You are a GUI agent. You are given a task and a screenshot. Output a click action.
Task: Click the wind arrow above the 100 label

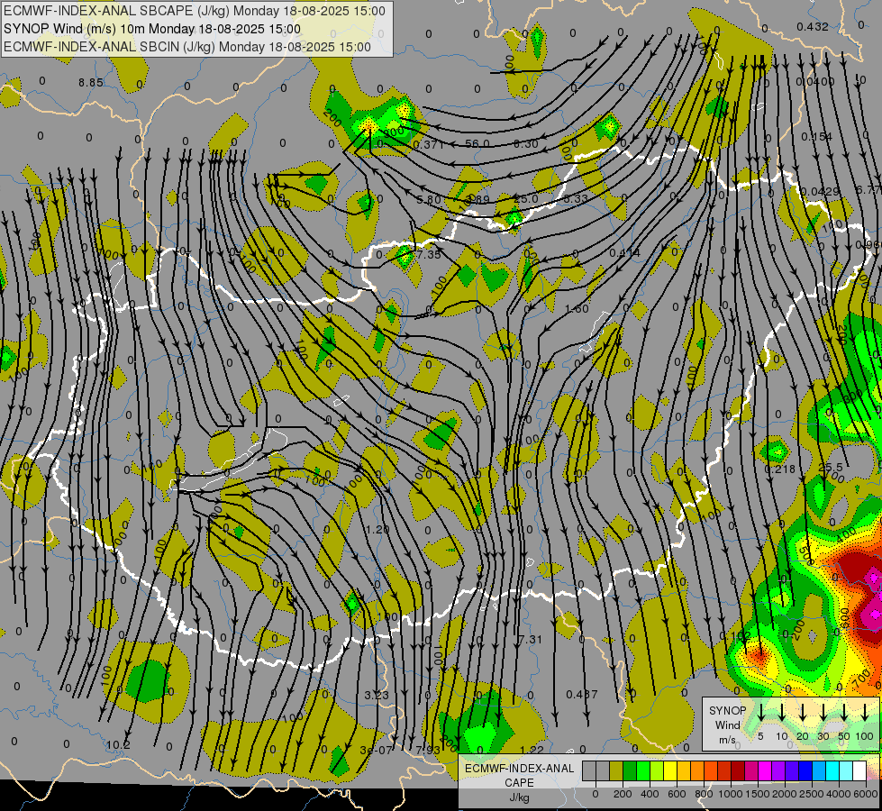point(865,712)
